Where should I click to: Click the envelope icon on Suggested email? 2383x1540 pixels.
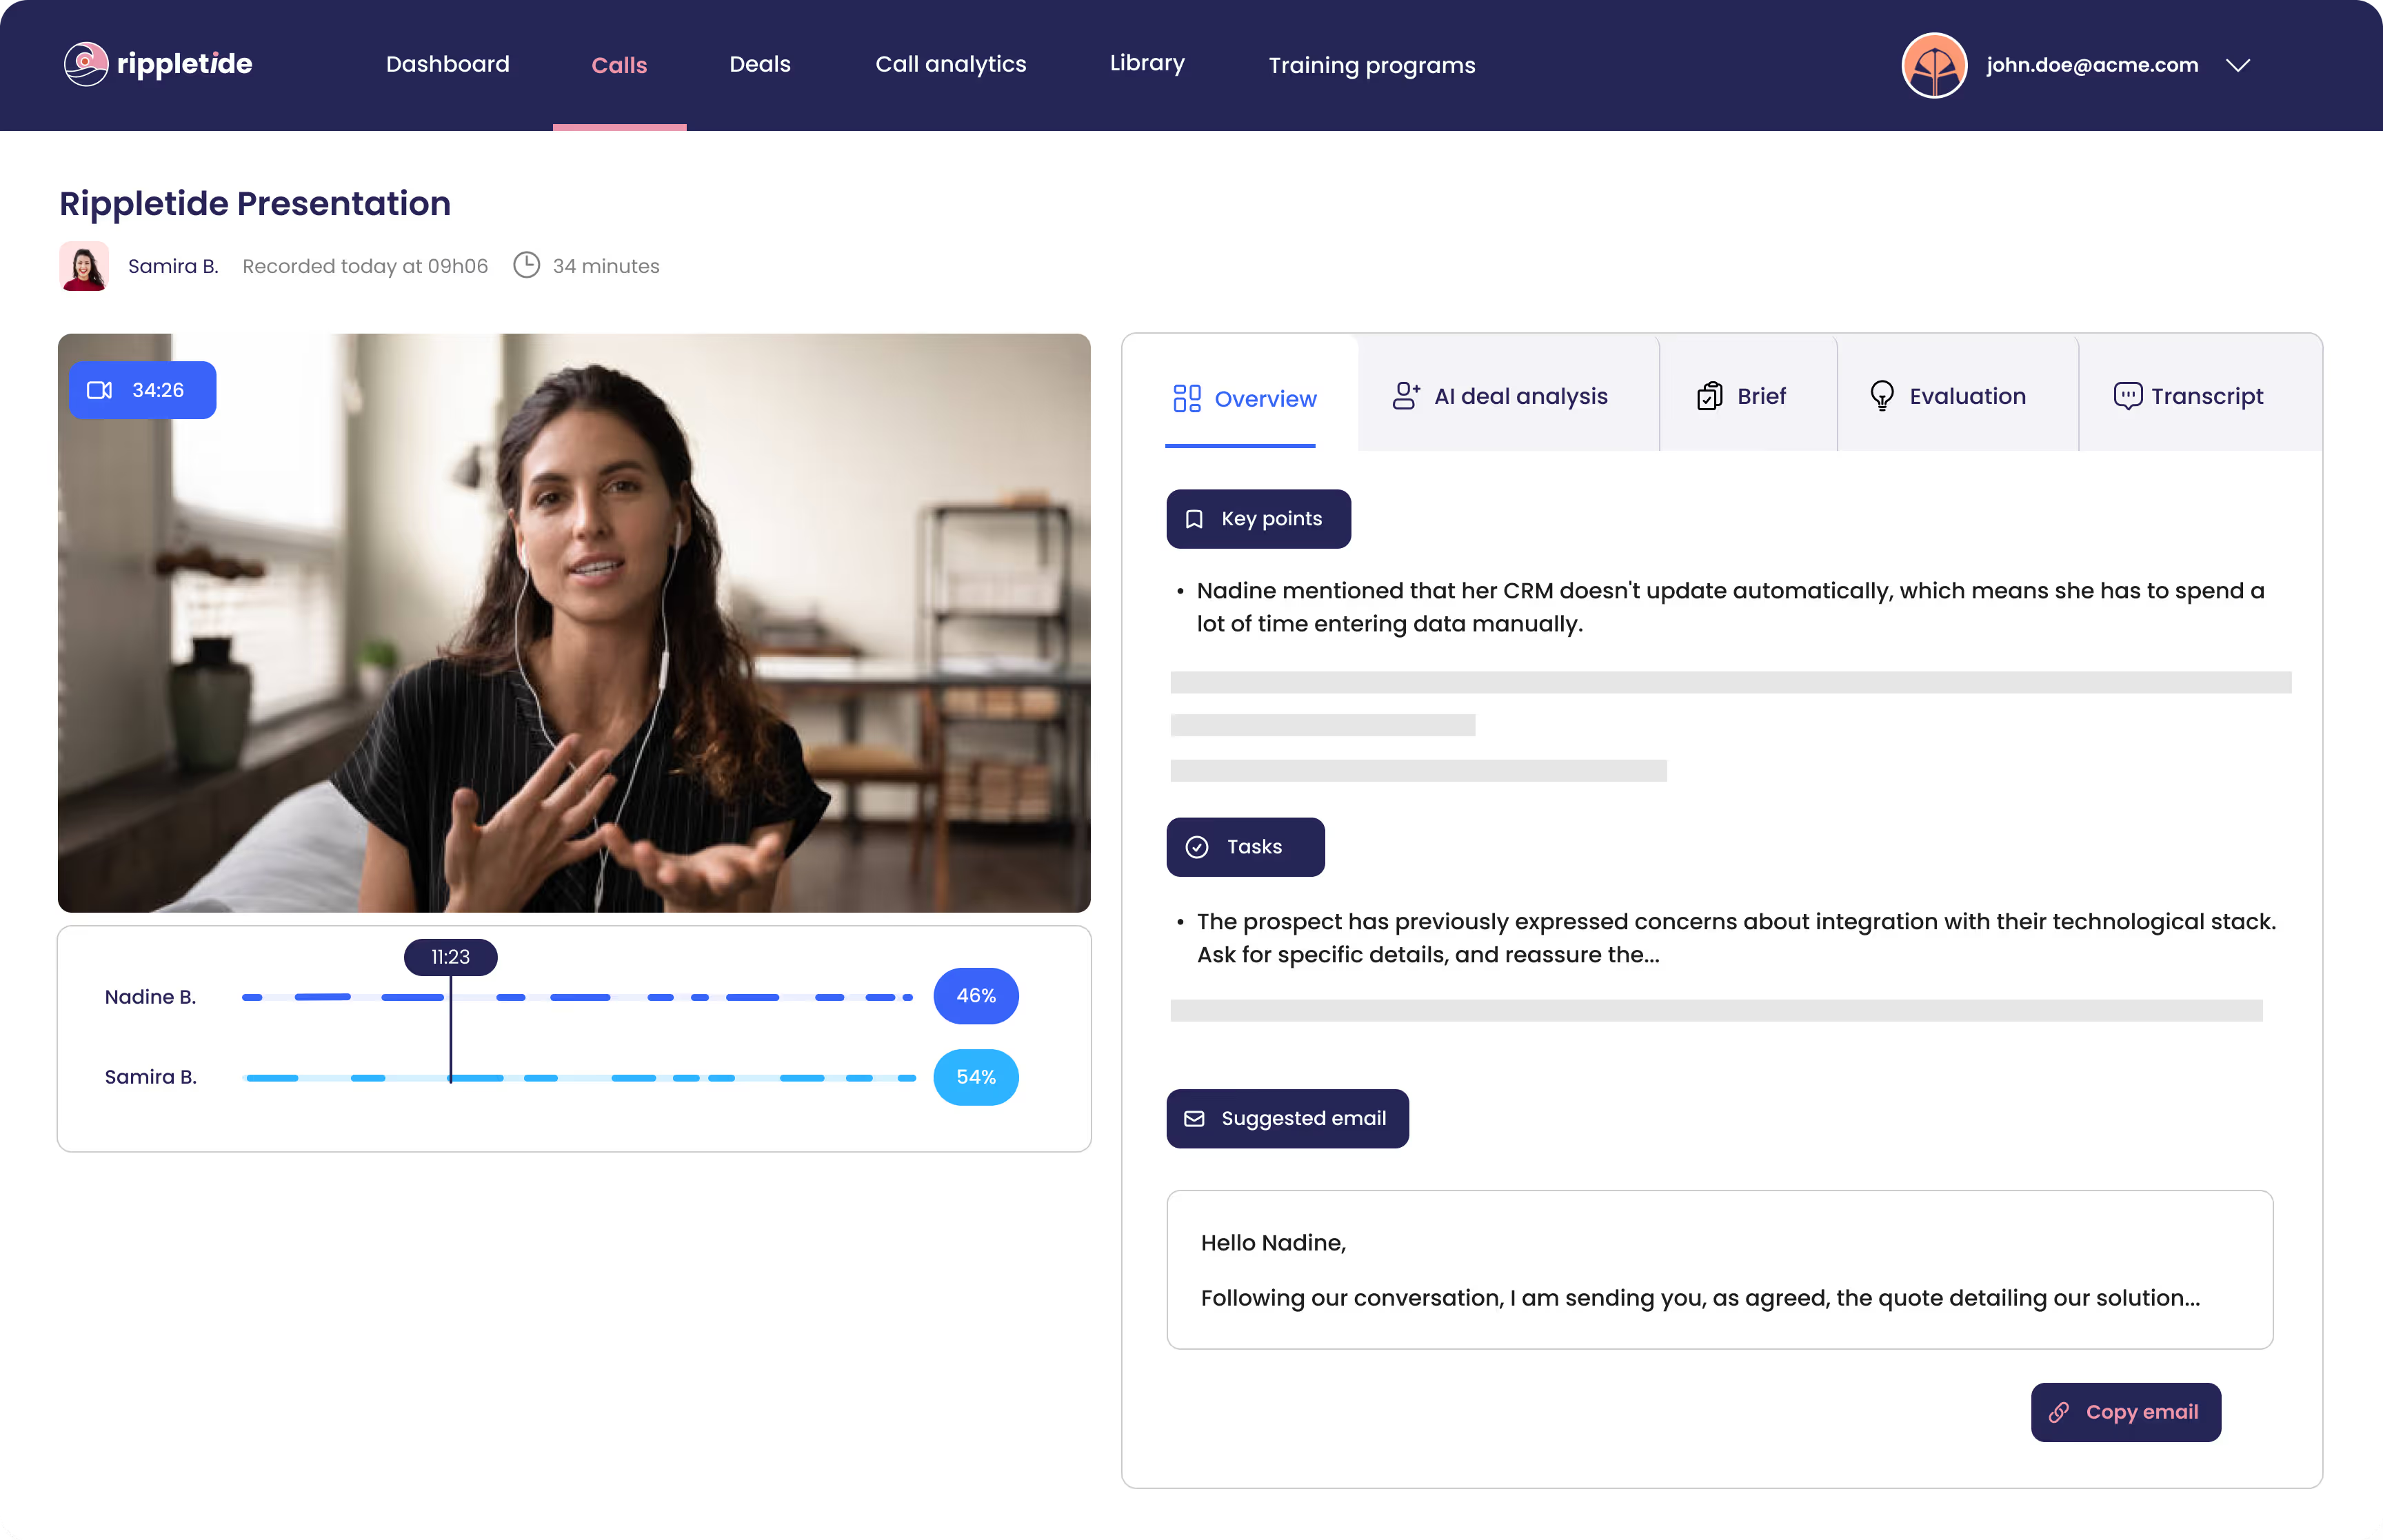click(1194, 1119)
